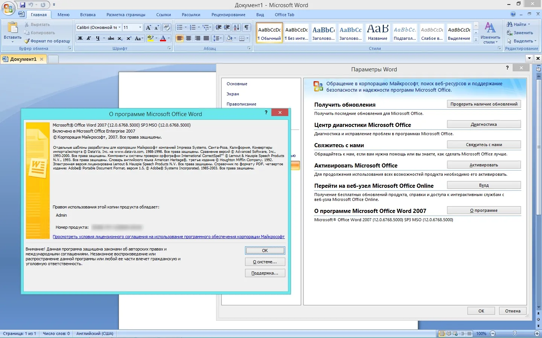542x338 pixels.
Task: Expand the font color dropdown arrow
Action: [x=169, y=38]
